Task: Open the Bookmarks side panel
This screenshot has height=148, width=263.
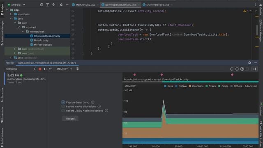Action: [2, 115]
